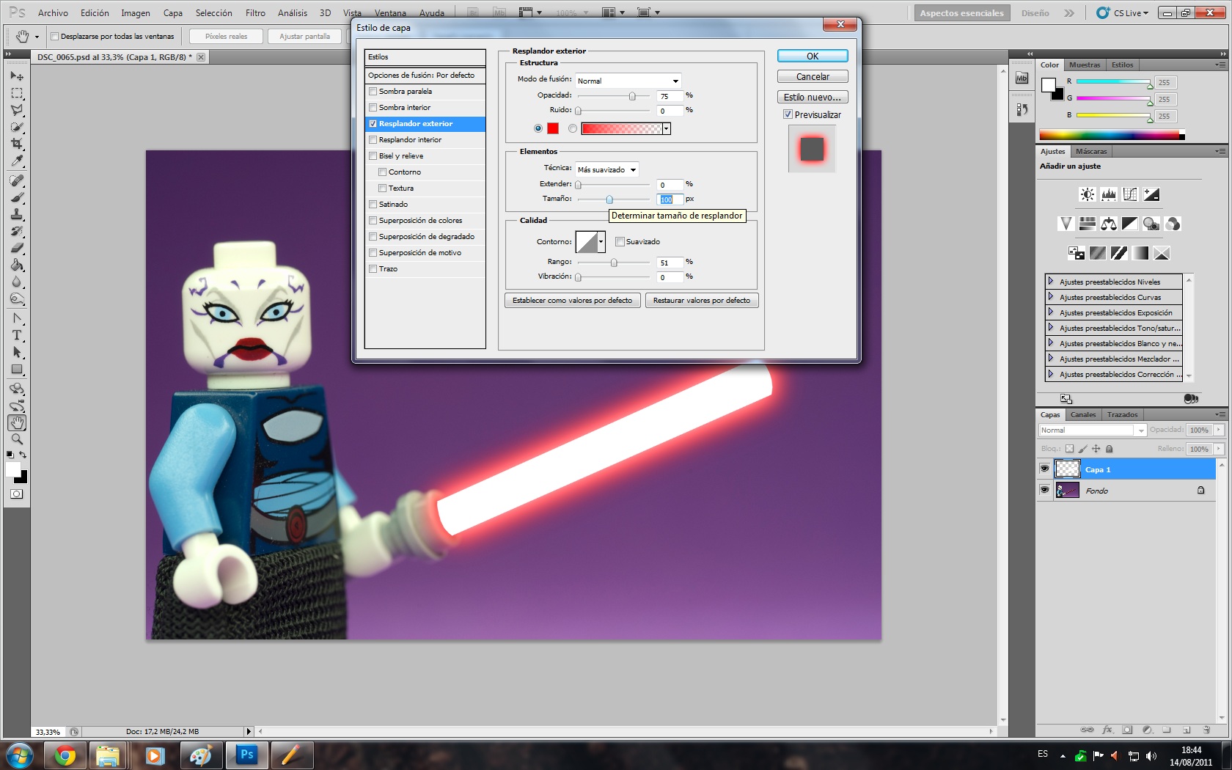The width and height of the screenshot is (1232, 770).
Task: Enable the Sombra paralela checkbox
Action: 373,92
